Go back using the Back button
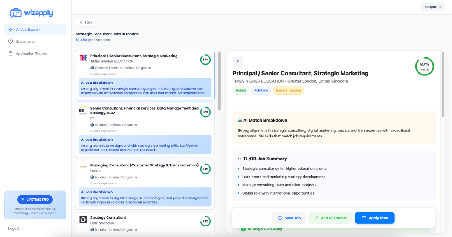This screenshot has height=237, width=452. (x=86, y=23)
